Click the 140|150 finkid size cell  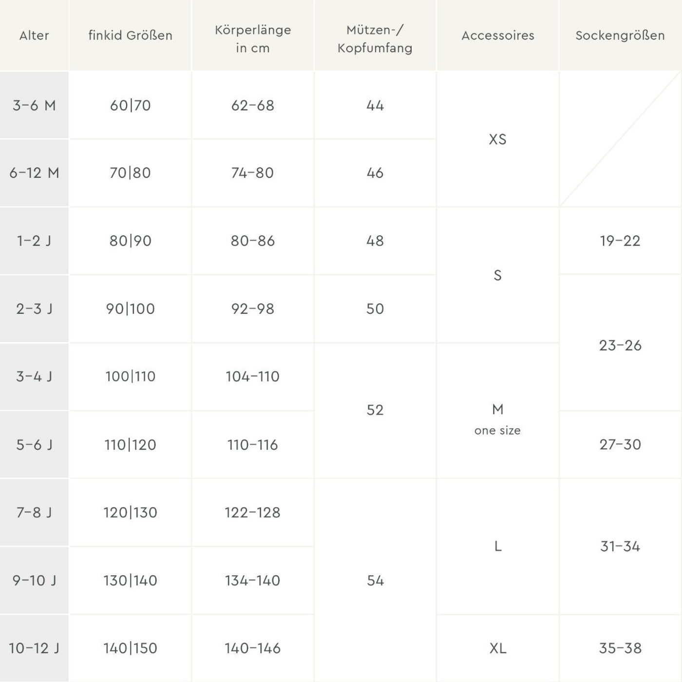[130, 648]
